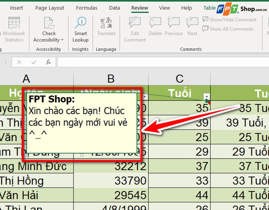Enable Show All Comments

point(229,29)
